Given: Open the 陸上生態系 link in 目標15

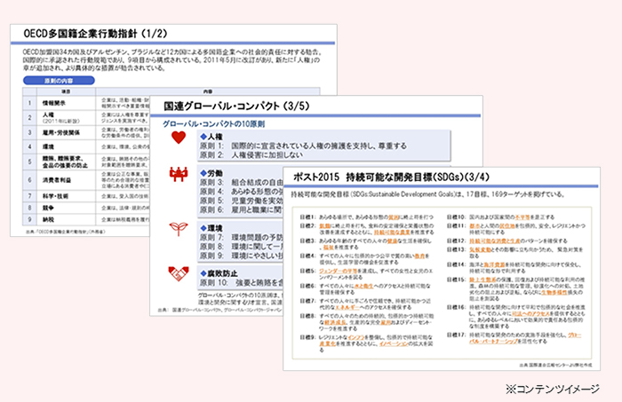Looking at the screenshot, I should point(482,280).
